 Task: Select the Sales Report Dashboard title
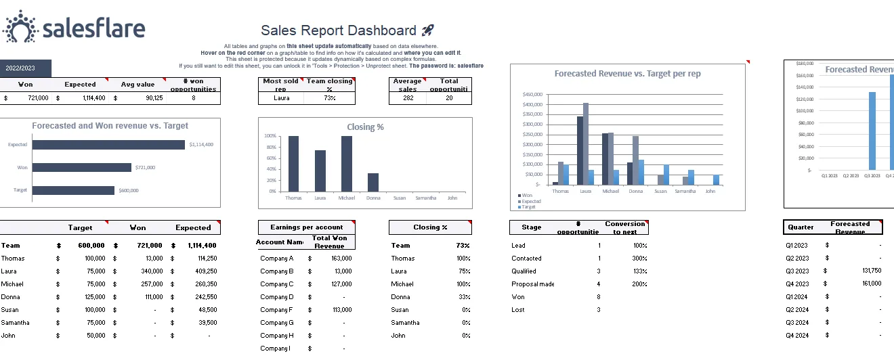tap(339, 30)
